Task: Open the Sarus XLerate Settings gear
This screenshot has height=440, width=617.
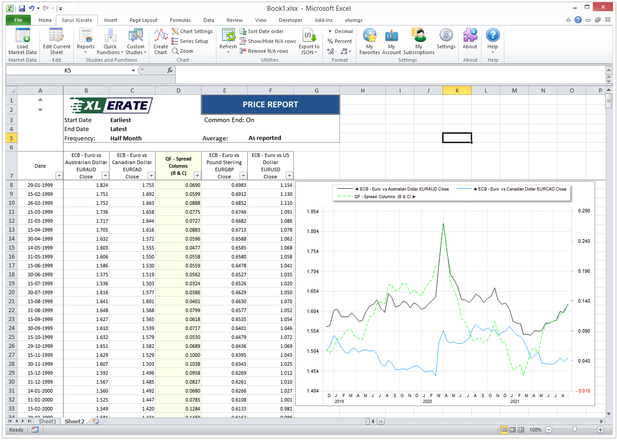Action: [446, 36]
